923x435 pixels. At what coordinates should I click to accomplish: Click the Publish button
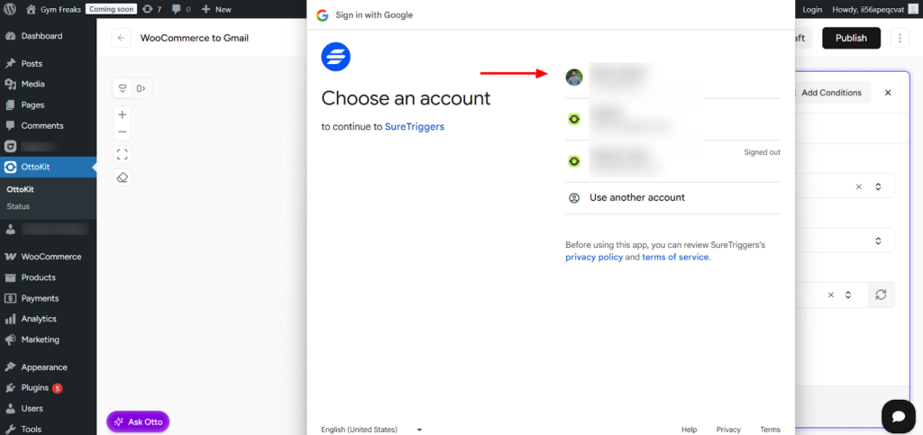coord(851,38)
